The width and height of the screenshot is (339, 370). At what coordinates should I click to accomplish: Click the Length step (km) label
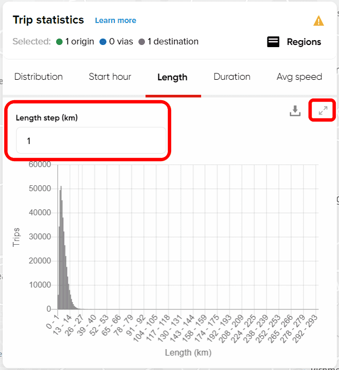[47, 118]
